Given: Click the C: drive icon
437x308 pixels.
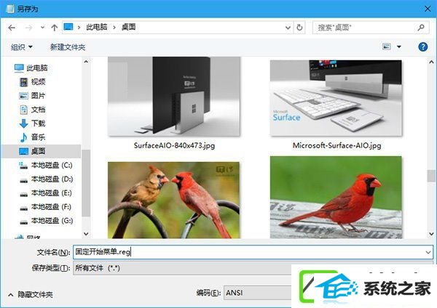Looking at the screenshot, I should point(23,166).
